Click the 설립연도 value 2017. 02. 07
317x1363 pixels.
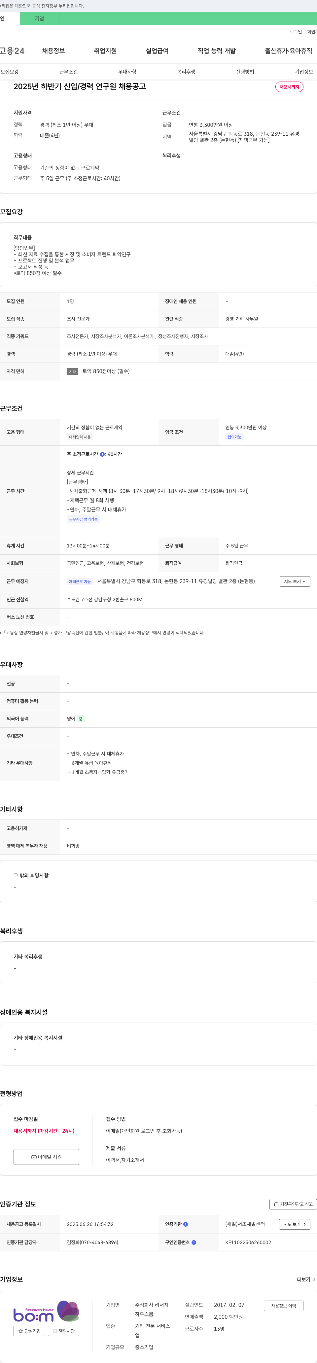coord(229,1305)
